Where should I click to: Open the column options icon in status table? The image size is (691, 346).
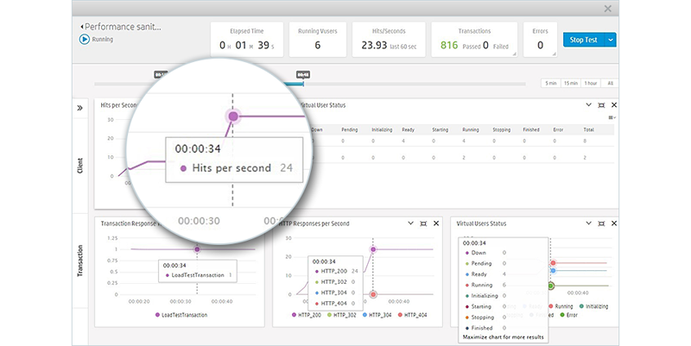tap(612, 116)
